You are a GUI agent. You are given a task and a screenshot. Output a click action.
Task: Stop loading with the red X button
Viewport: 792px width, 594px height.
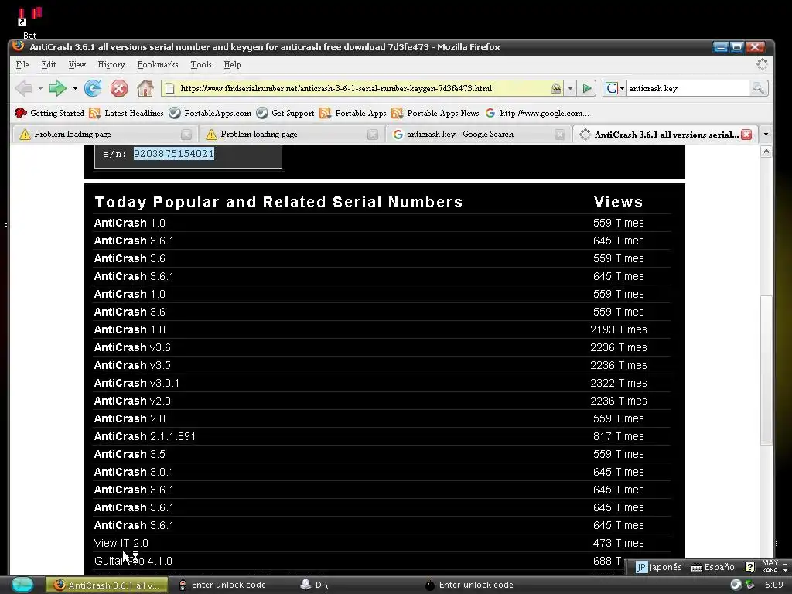[x=118, y=88]
